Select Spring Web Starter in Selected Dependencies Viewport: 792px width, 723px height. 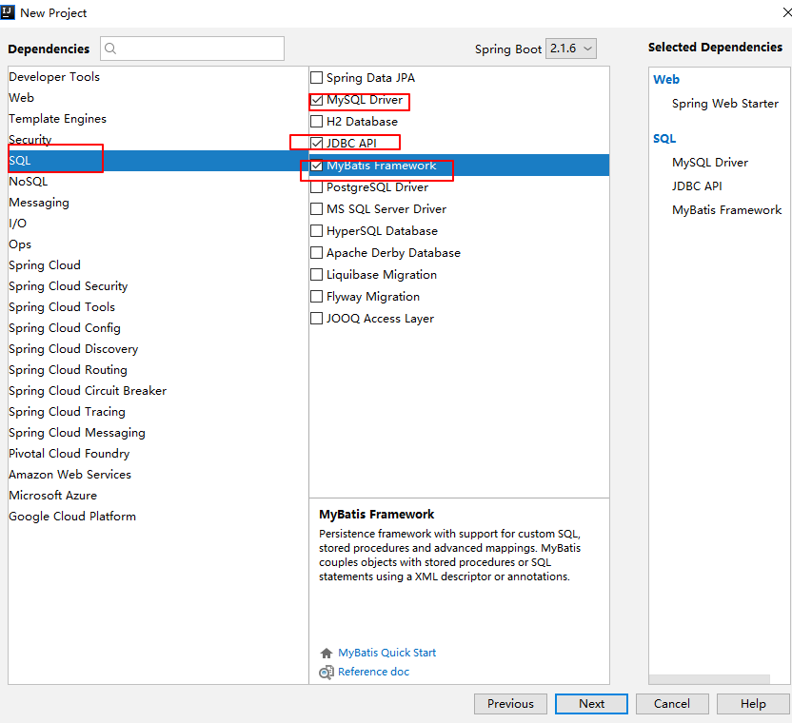pyautogui.click(x=725, y=104)
